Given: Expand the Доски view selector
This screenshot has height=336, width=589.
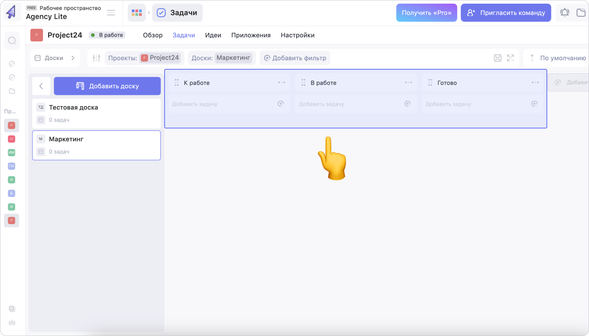Looking at the screenshot, I should [55, 58].
